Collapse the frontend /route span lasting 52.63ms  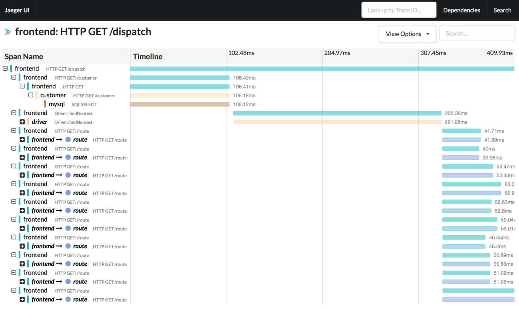(14, 202)
